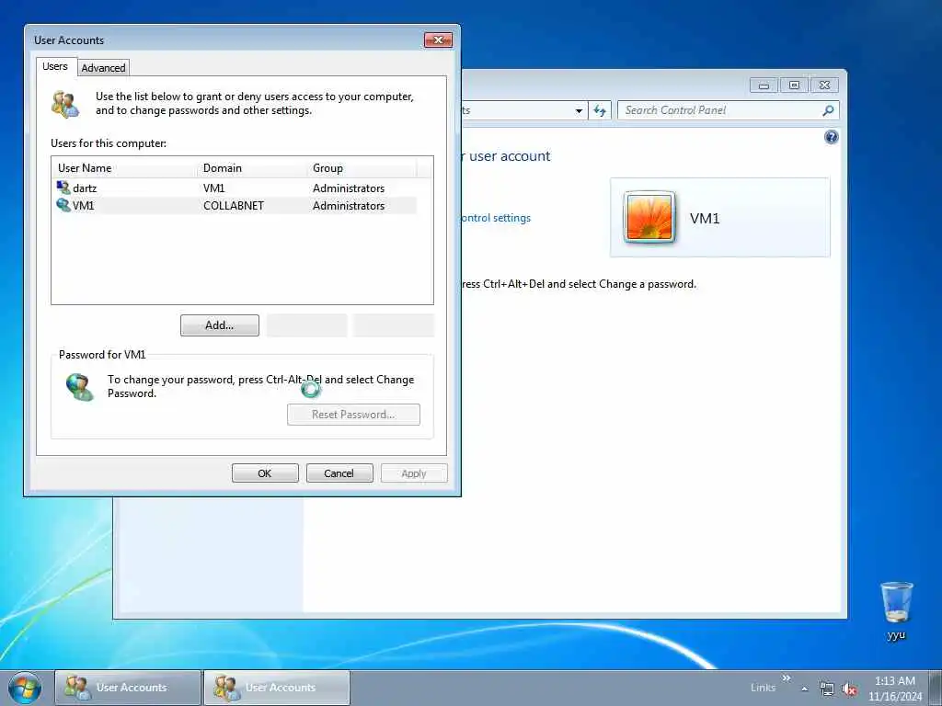
Task: Click the muted volume tray icon
Action: 849,689
